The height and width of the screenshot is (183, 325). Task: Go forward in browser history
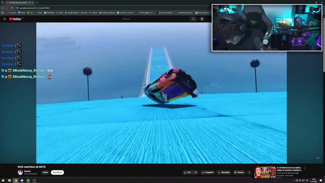pyautogui.click(x=7, y=8)
